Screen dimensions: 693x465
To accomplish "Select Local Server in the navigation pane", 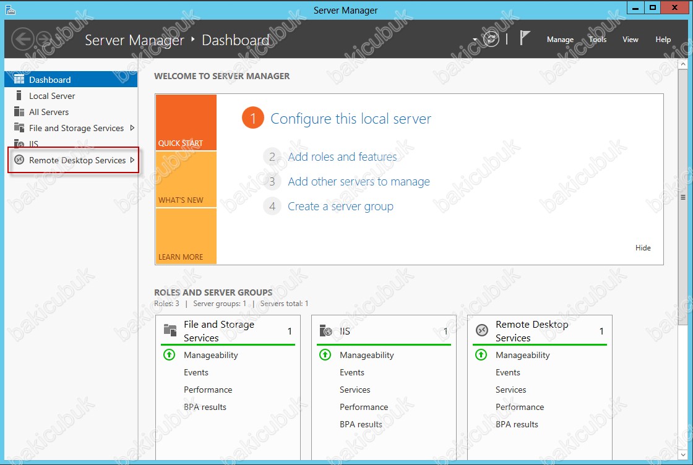I will click(71, 96).
